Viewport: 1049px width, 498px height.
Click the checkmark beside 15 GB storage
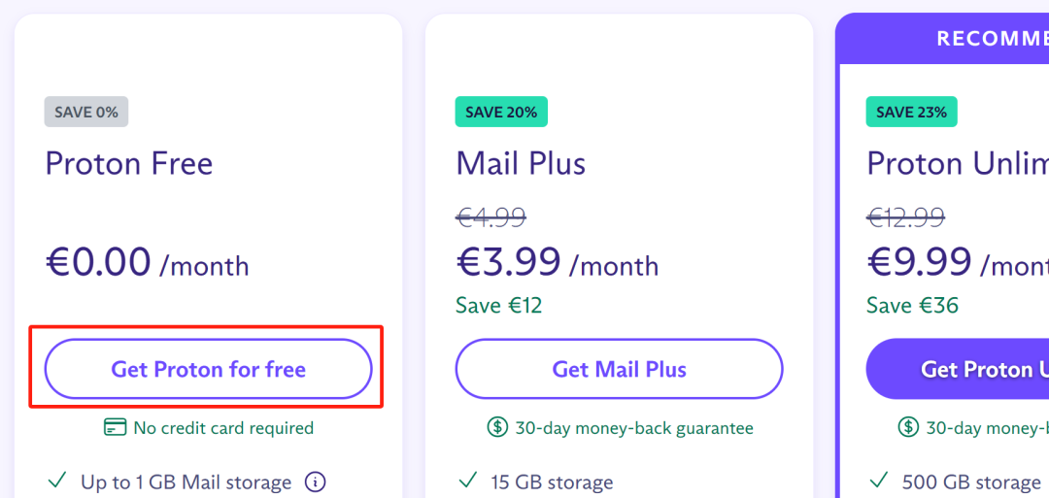468,481
